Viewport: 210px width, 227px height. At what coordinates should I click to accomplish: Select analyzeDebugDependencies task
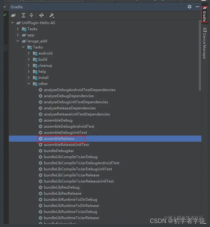coord(69,96)
